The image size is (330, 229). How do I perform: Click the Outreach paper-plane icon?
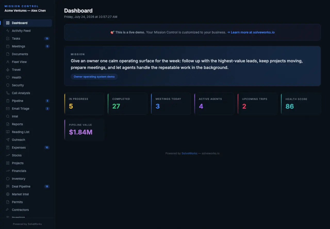(x=8, y=140)
